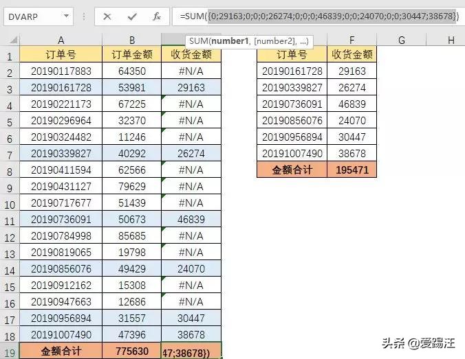Select cell with amount 64350

point(132,71)
